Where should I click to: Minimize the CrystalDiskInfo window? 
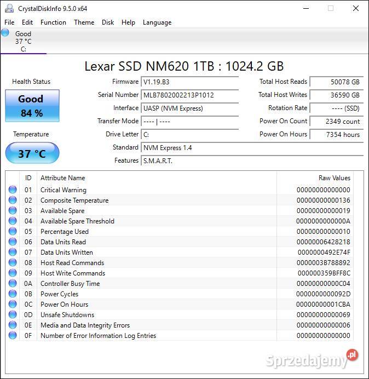click(306, 8)
